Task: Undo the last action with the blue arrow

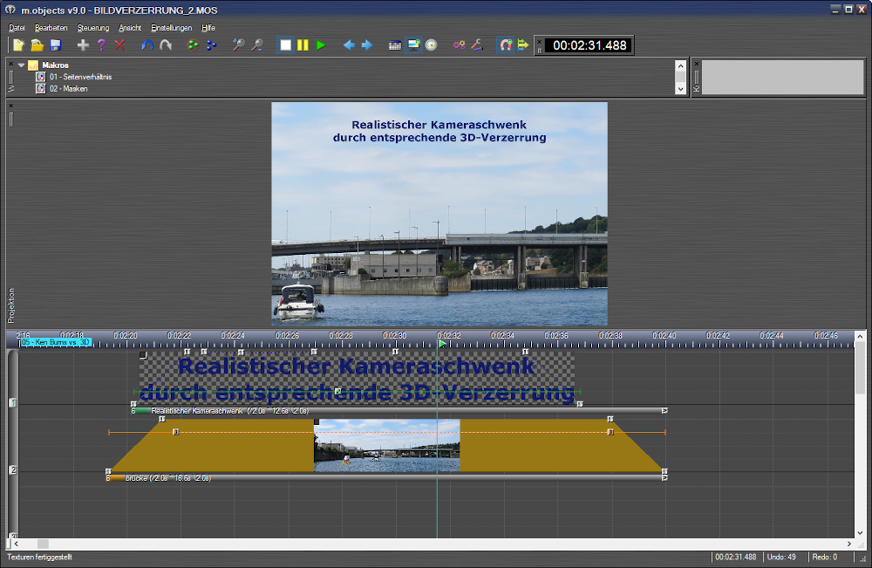Action: coord(146,44)
